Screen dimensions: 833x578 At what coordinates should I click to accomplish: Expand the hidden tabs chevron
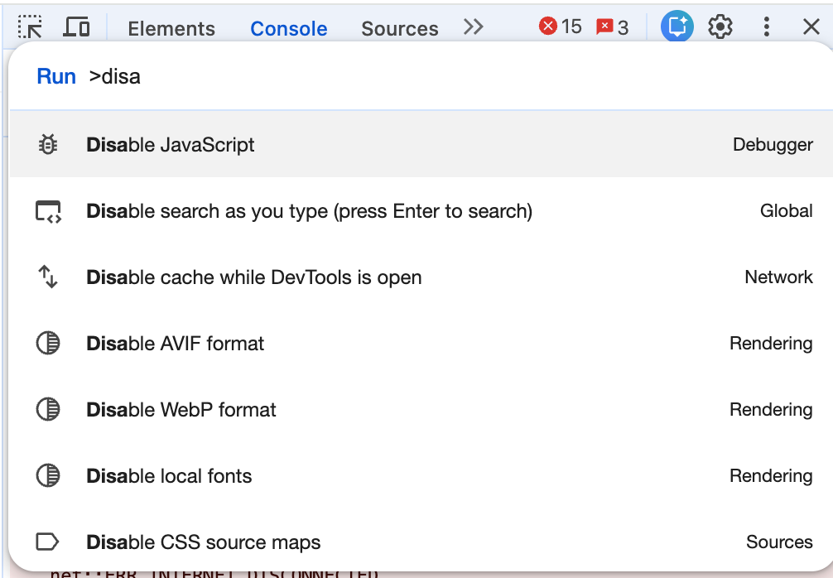tap(473, 26)
